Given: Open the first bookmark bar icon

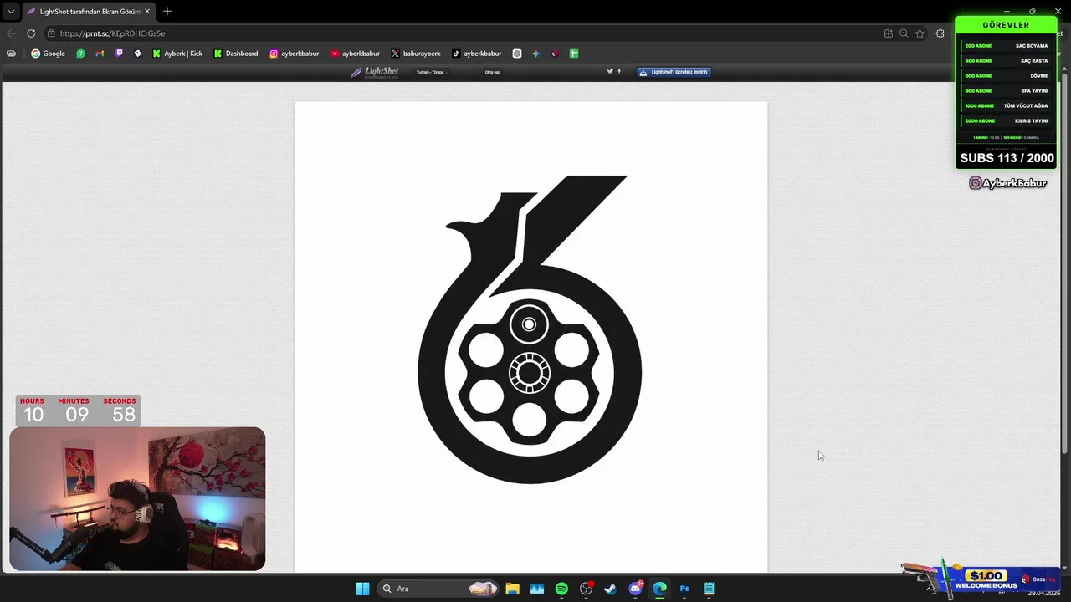Looking at the screenshot, I should [11, 54].
